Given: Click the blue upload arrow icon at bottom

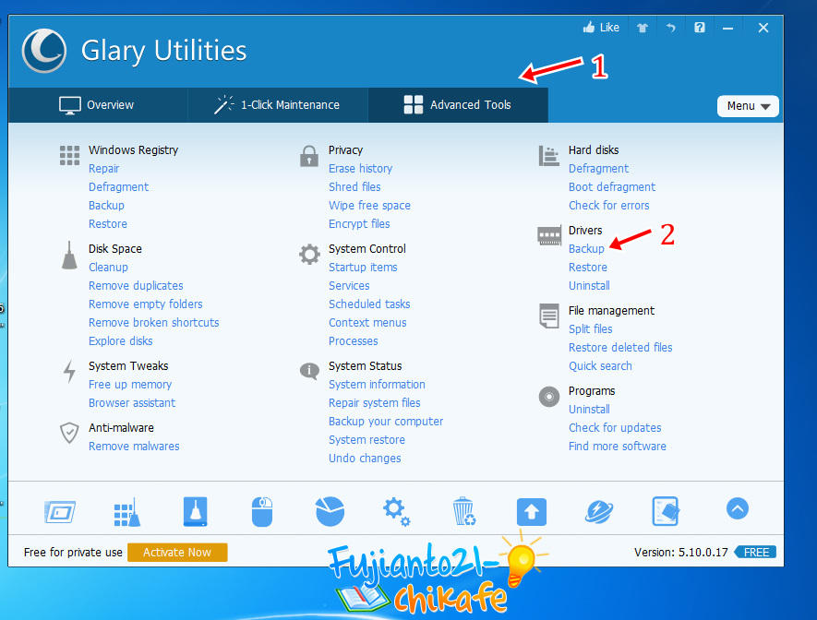Looking at the screenshot, I should [x=531, y=509].
